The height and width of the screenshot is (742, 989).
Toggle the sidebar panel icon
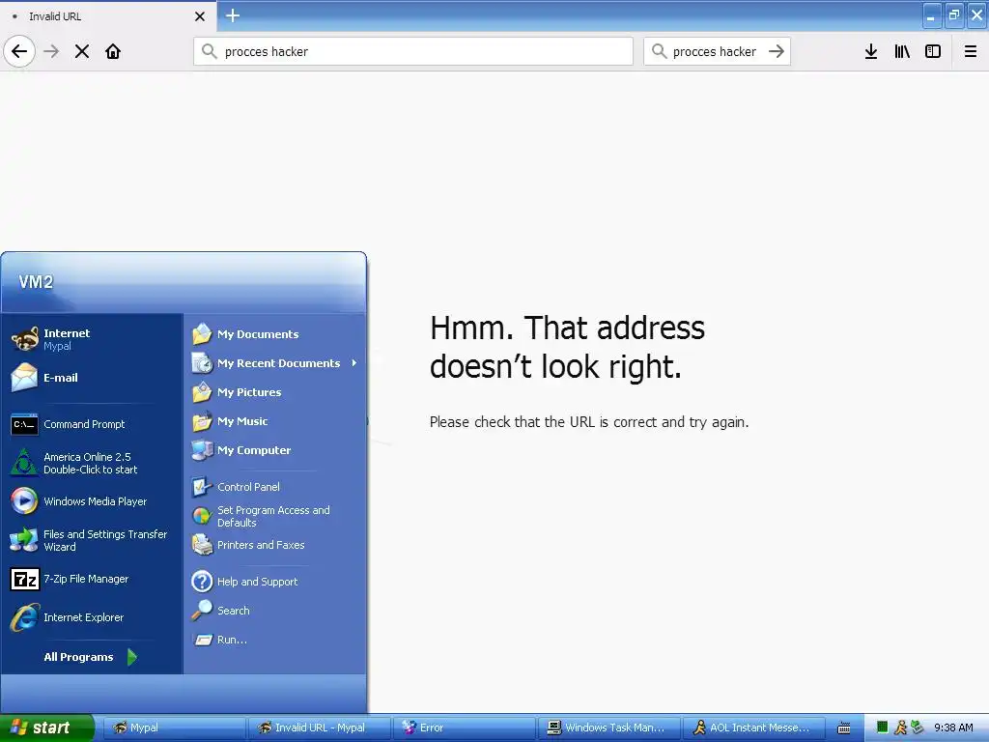[933, 51]
